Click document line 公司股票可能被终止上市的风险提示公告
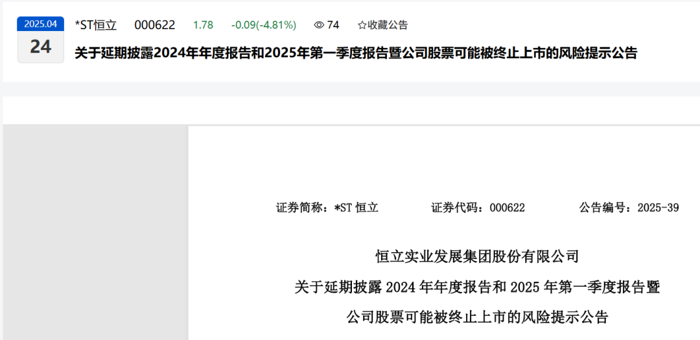The width and height of the screenshot is (700, 340). click(x=477, y=317)
